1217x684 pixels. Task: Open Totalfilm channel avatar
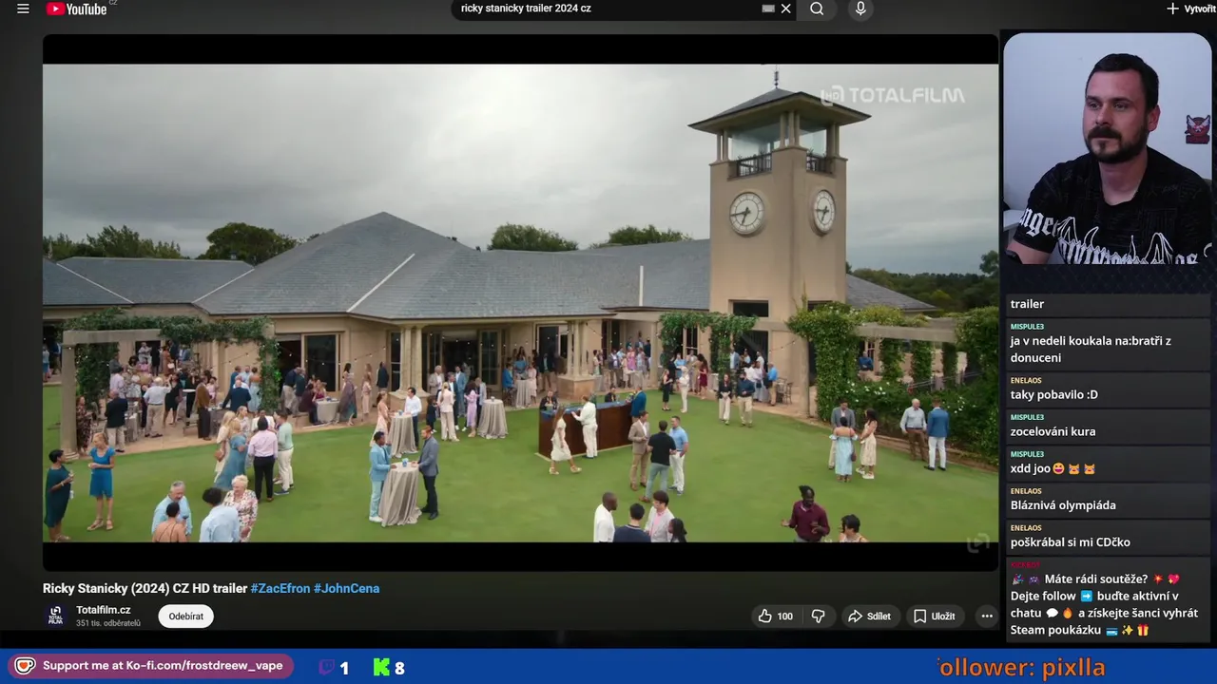(56, 616)
